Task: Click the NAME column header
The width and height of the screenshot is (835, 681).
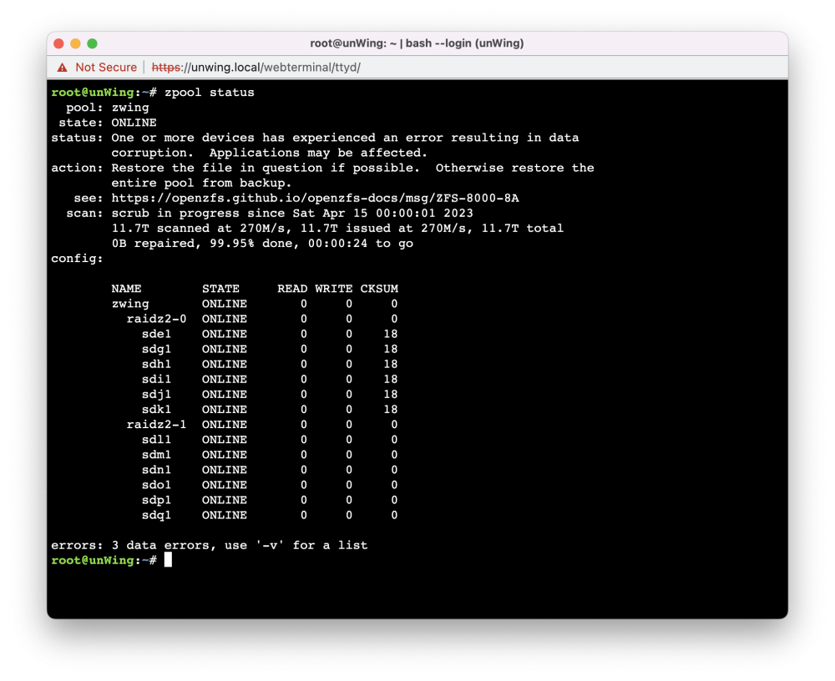Action: 126,289
